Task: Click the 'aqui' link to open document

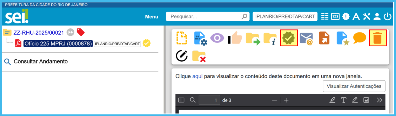Action: pyautogui.click(x=197, y=76)
